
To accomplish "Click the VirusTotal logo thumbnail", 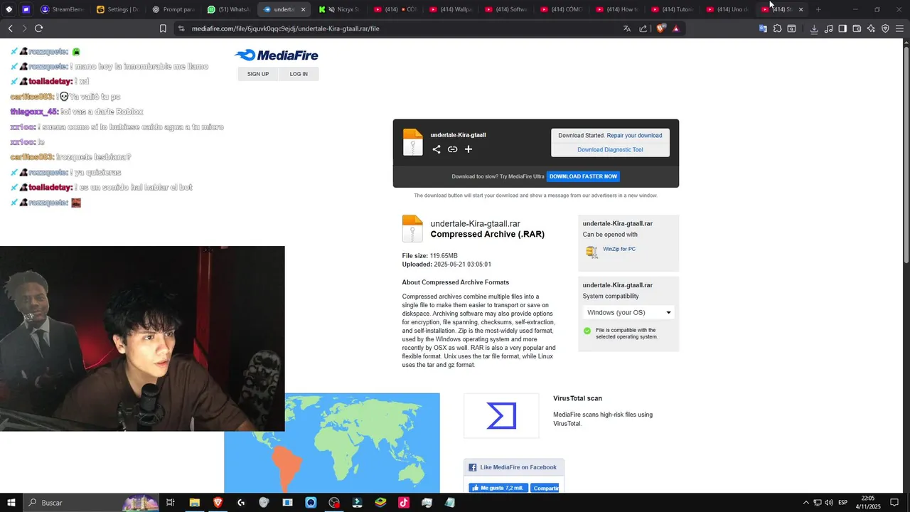I will tap(501, 416).
